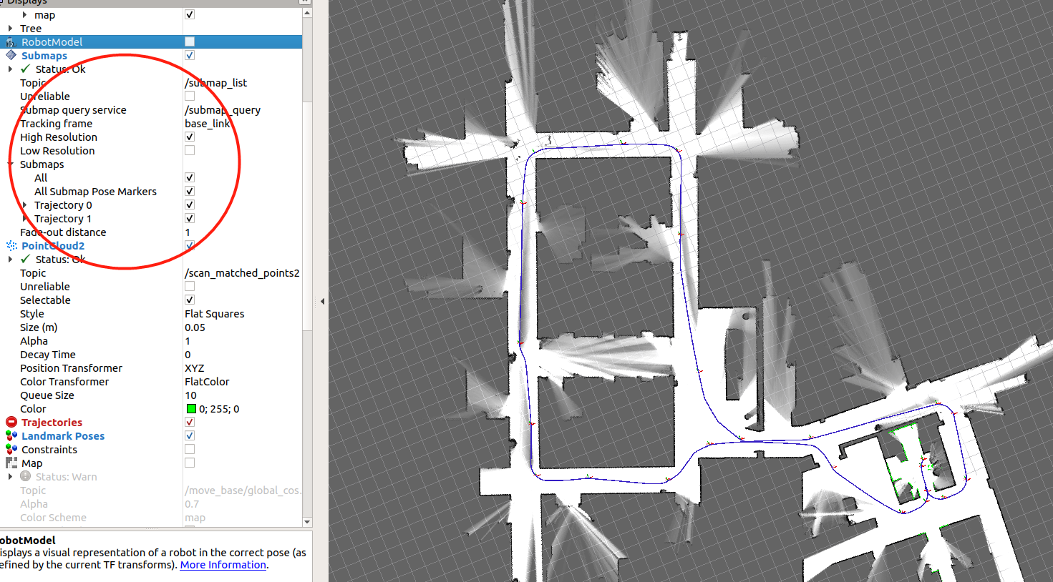Click the Landmark Poses display icon

(10, 435)
